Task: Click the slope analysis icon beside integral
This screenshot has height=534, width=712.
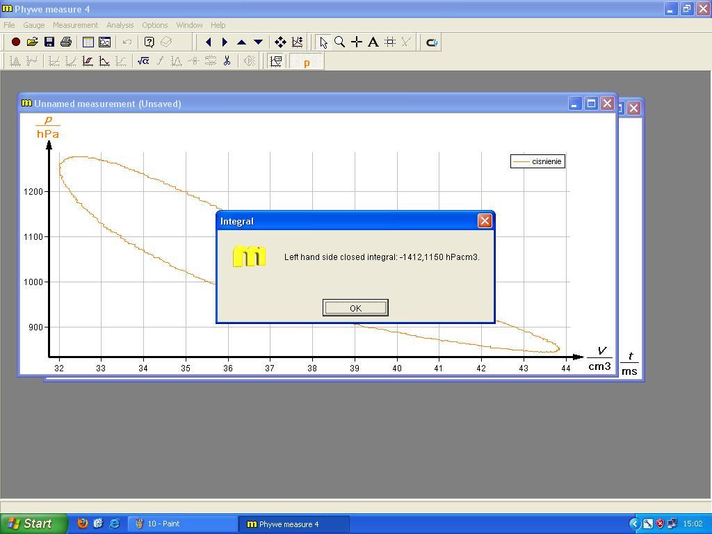Action: [104, 61]
